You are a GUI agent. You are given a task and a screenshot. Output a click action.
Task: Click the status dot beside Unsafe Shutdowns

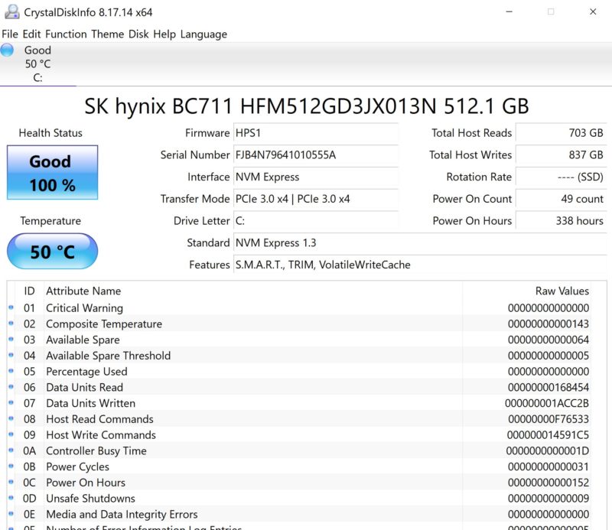tap(11, 499)
